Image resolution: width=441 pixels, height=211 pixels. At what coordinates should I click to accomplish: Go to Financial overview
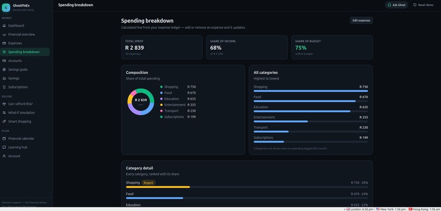tap(25, 34)
